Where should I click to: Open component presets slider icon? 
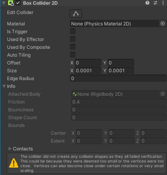(x=155, y=3)
